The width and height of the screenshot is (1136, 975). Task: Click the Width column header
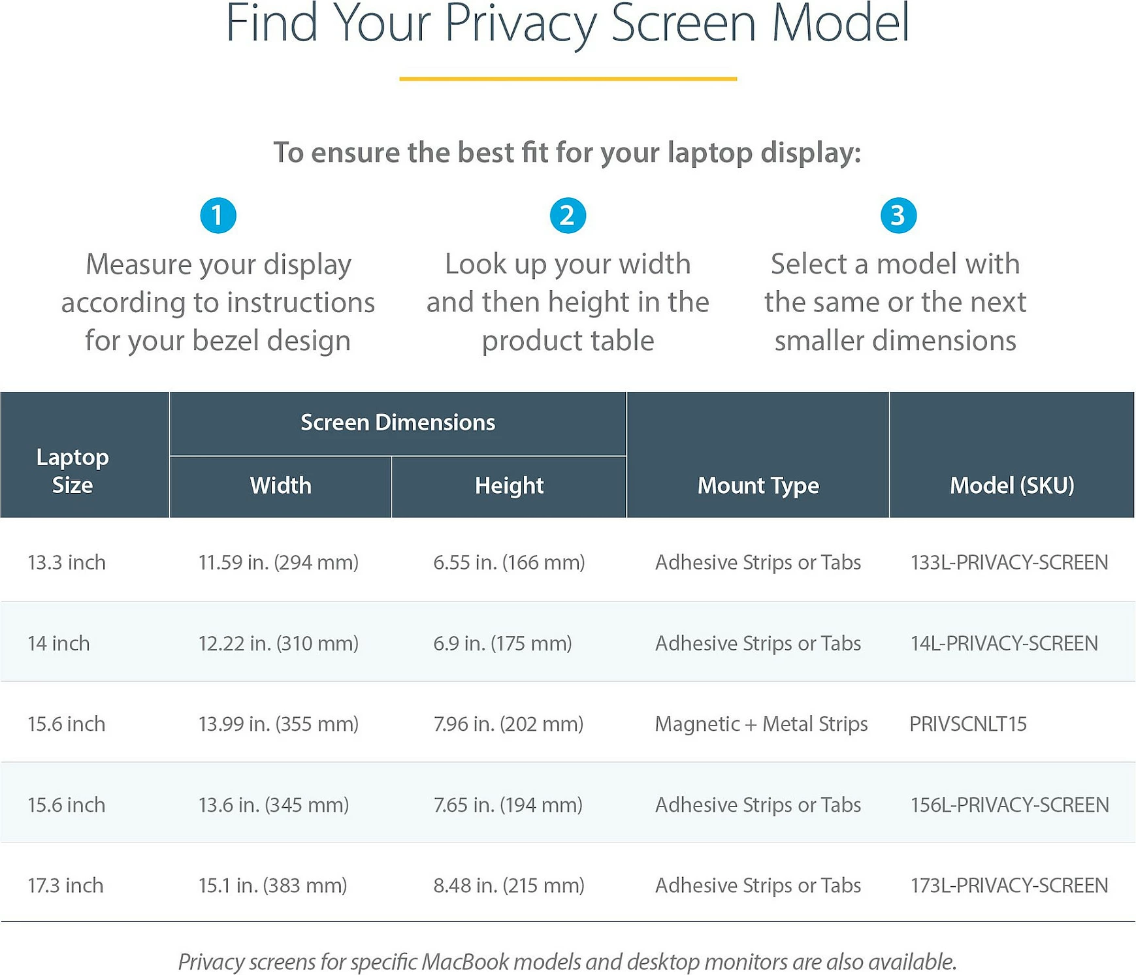point(281,487)
